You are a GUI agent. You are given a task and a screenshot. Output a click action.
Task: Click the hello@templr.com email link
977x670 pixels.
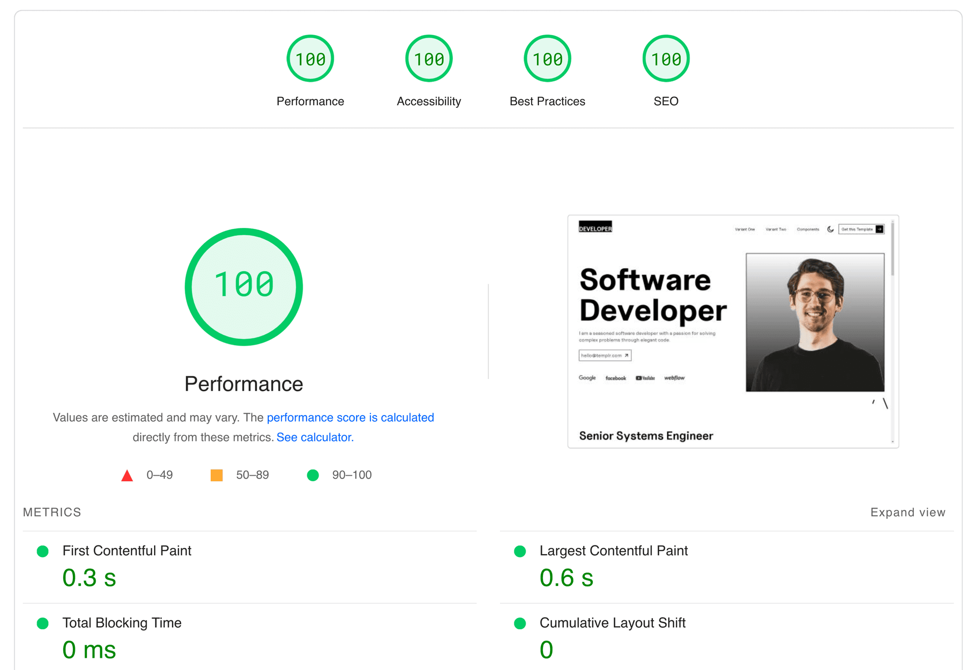coord(604,355)
